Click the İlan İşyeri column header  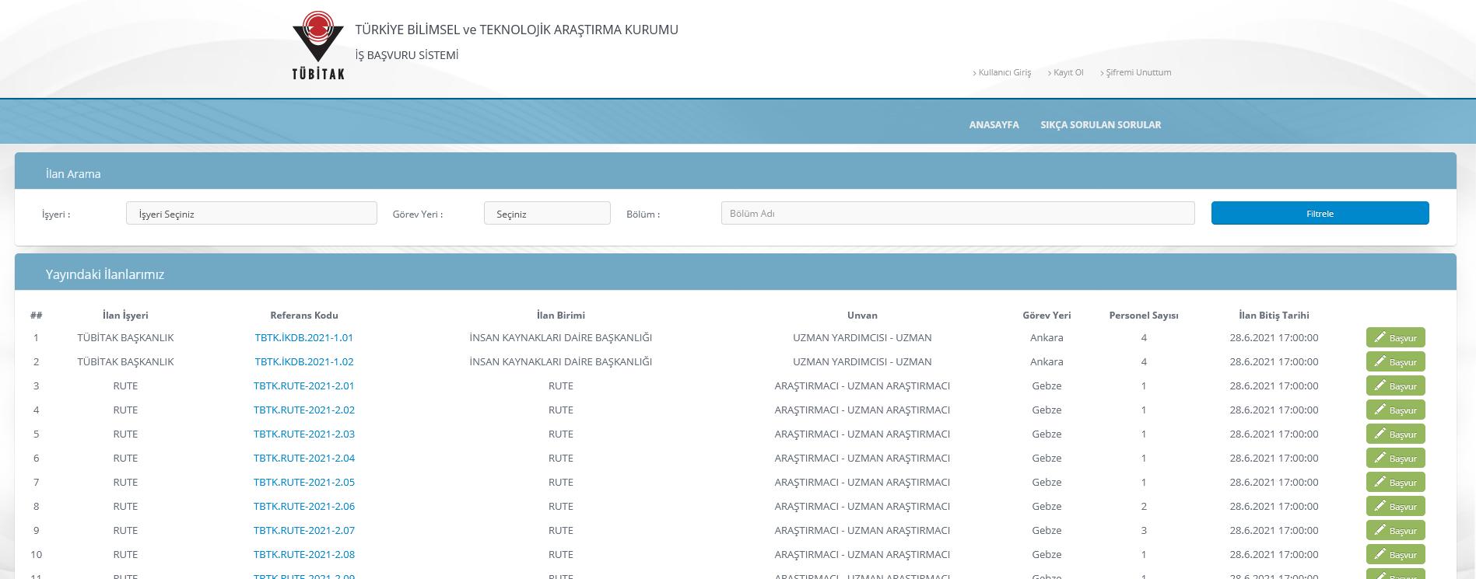pyautogui.click(x=125, y=316)
